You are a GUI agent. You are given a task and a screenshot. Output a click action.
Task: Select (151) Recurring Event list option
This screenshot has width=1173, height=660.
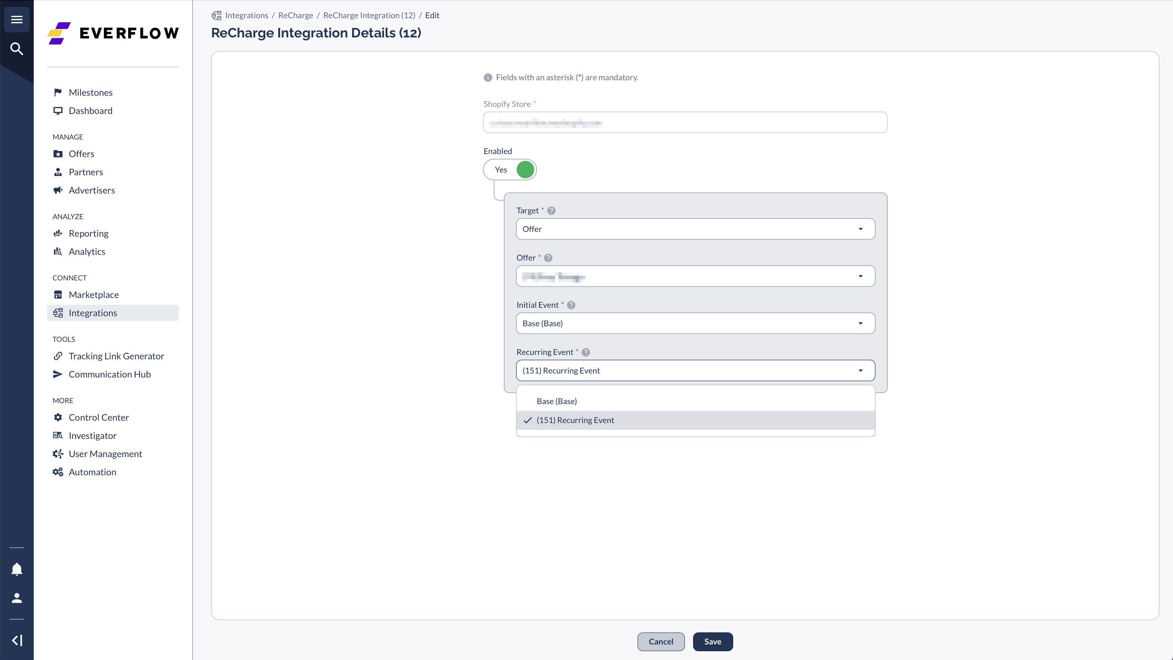click(695, 420)
